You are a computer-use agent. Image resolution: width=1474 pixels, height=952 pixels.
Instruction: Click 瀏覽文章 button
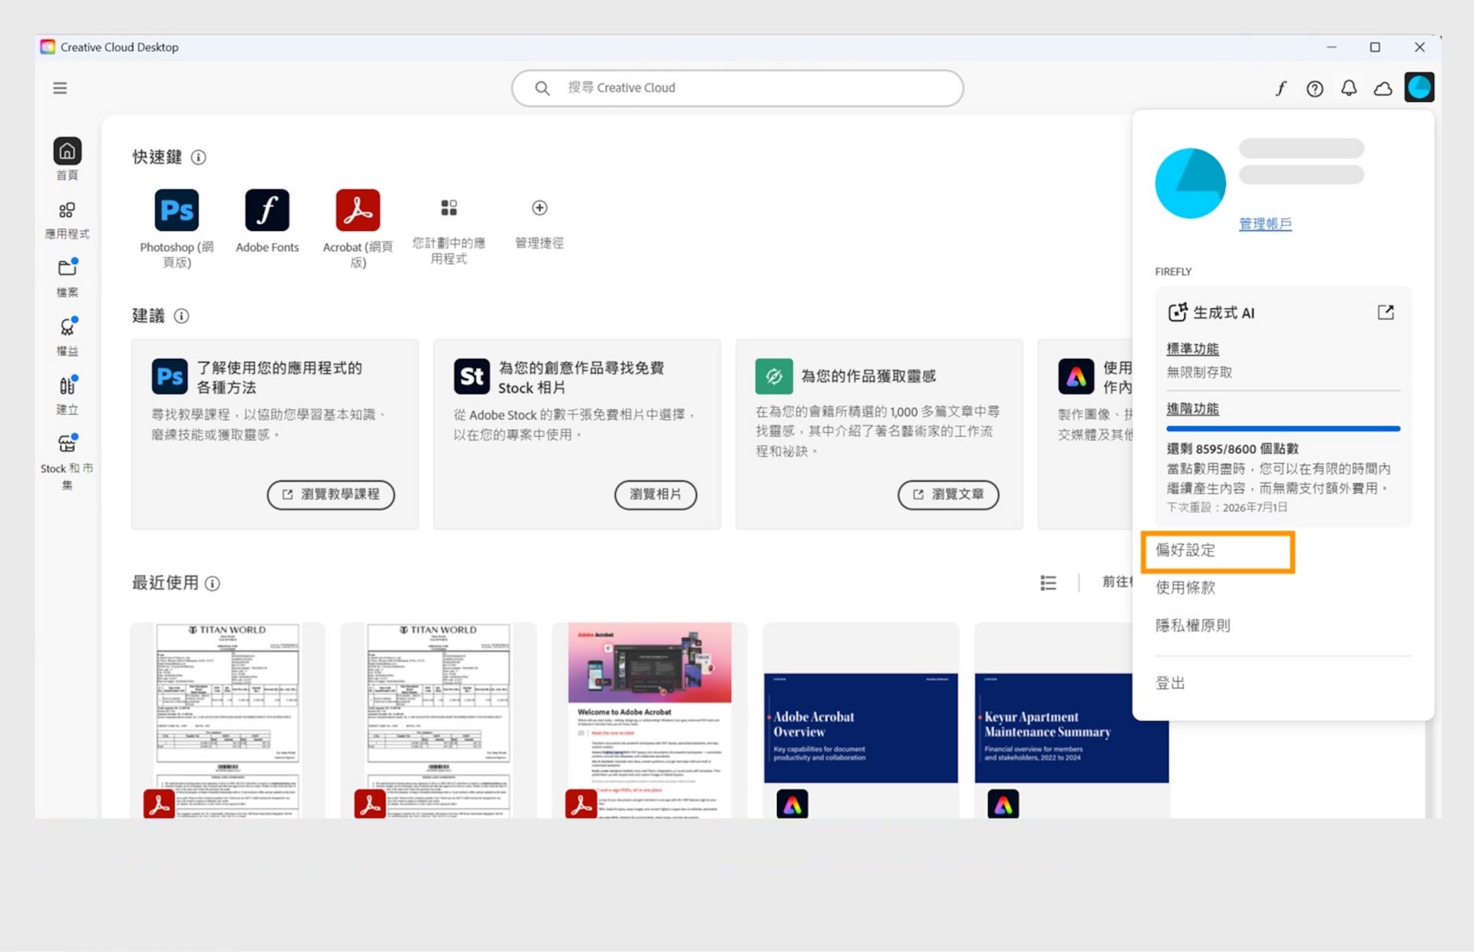[x=948, y=494]
